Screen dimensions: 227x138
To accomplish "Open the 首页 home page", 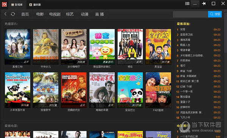I will tap(25, 14).
